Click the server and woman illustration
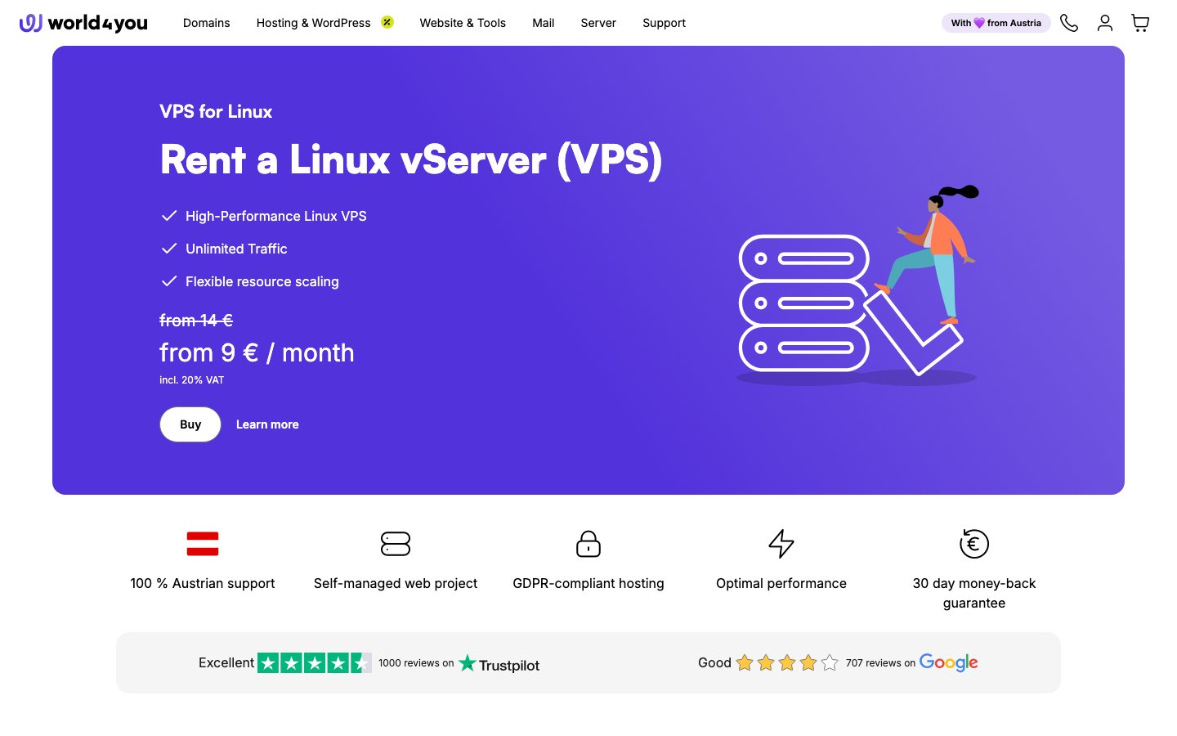This screenshot has height=736, width=1177. click(857, 285)
